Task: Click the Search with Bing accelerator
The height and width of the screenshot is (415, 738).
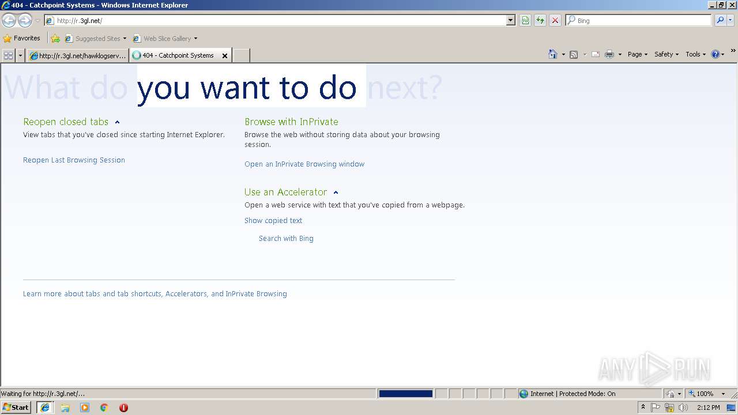Action: 286,239
